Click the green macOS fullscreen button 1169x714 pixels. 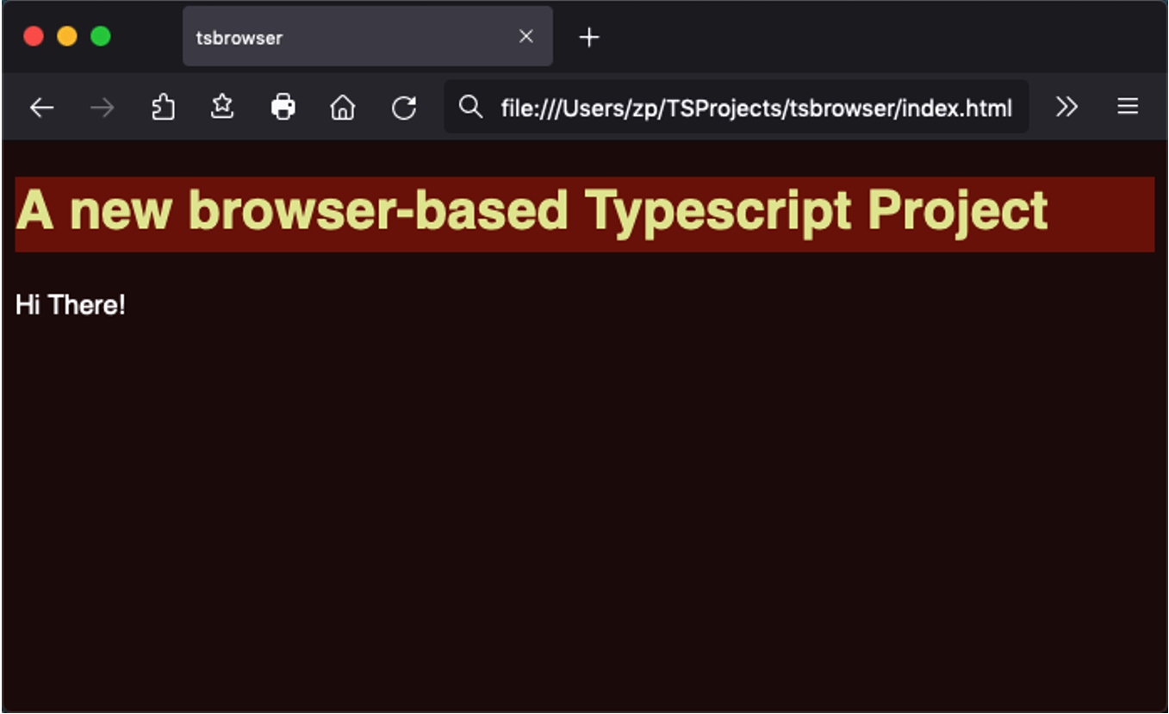(101, 36)
